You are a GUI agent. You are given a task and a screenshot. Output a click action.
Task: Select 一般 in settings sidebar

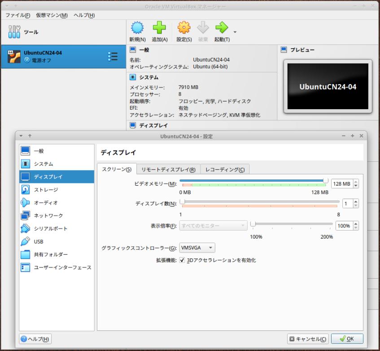click(57, 151)
